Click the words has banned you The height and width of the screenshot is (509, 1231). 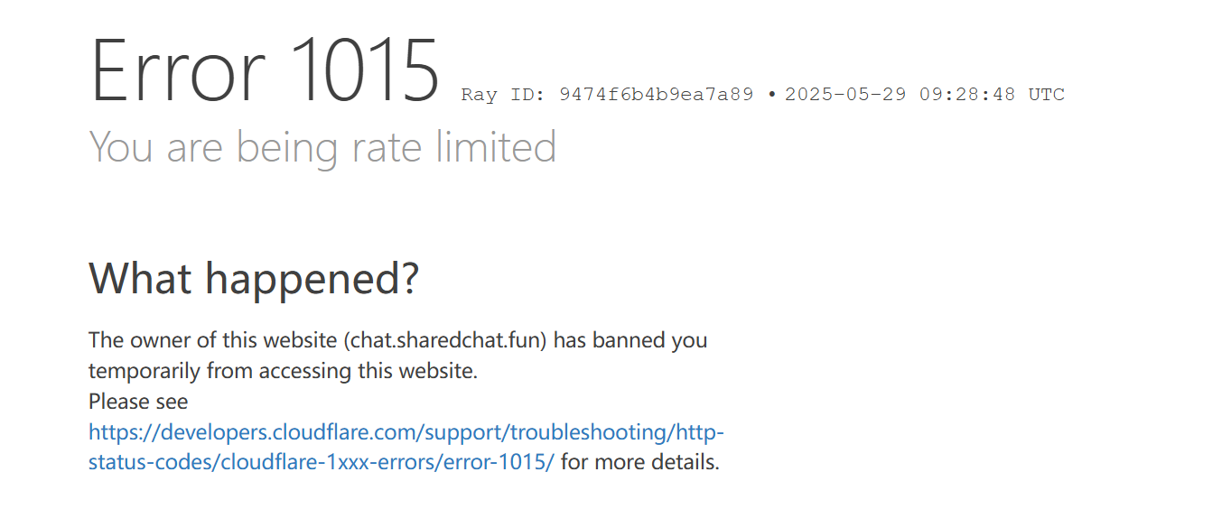click(630, 341)
